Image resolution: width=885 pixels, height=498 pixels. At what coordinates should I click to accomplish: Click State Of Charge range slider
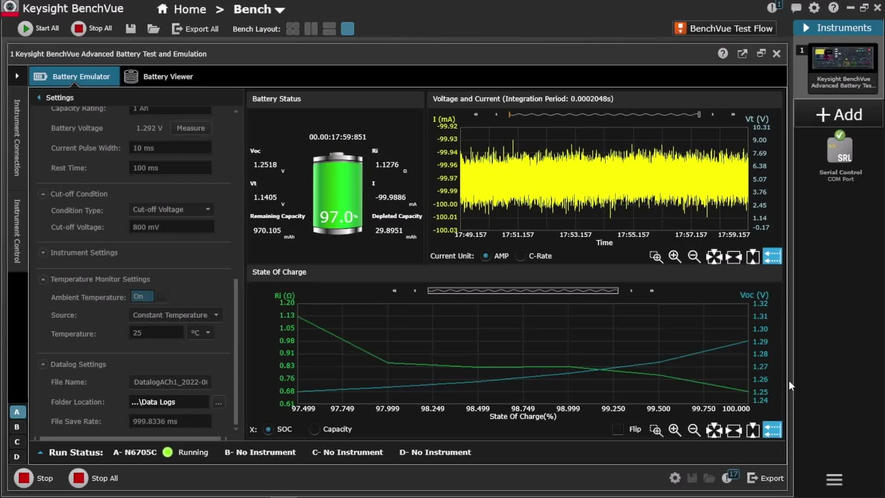pos(523,290)
